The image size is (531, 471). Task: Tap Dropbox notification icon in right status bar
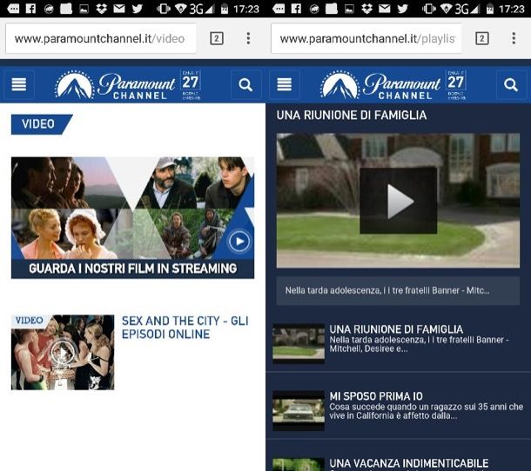click(367, 9)
